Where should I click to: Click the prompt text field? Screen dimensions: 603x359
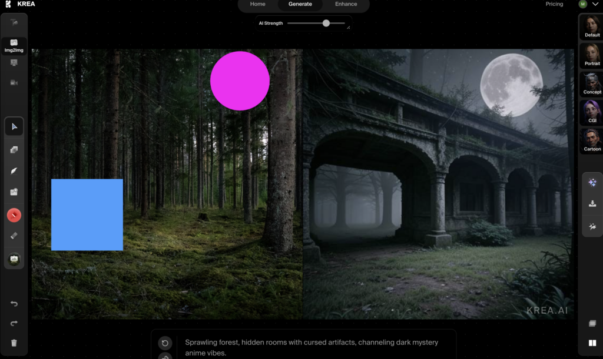coord(312,347)
